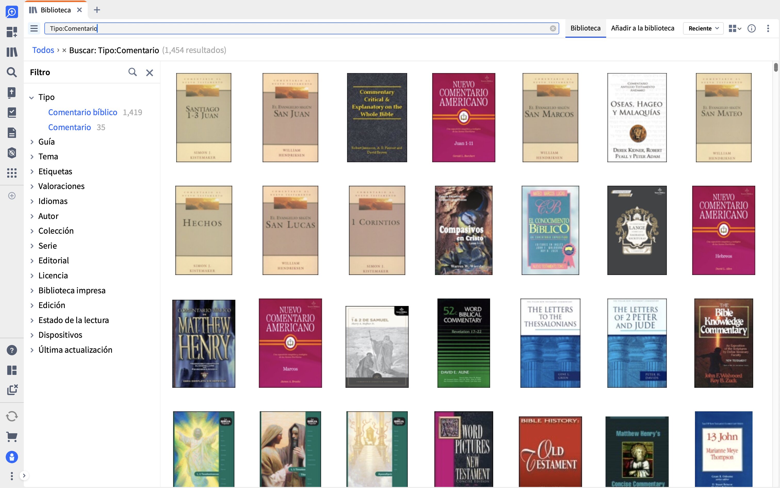Open The Bible Knowledge Commentary cover
The height and width of the screenshot is (488, 780).
[x=724, y=343]
